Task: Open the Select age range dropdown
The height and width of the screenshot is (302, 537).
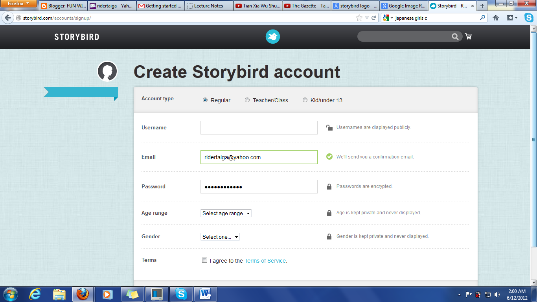Action: (226, 213)
